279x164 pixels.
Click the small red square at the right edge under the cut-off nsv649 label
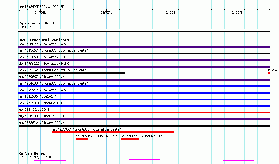pos(269,73)
